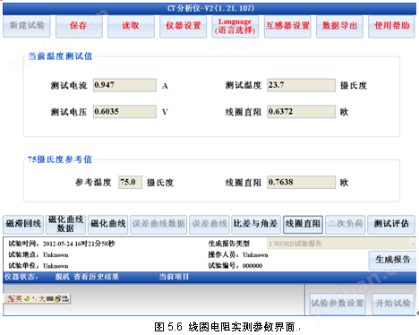This screenshot has width=419, height=335.
Task: Click the 误差曲线数据 tab
Action: point(158,224)
